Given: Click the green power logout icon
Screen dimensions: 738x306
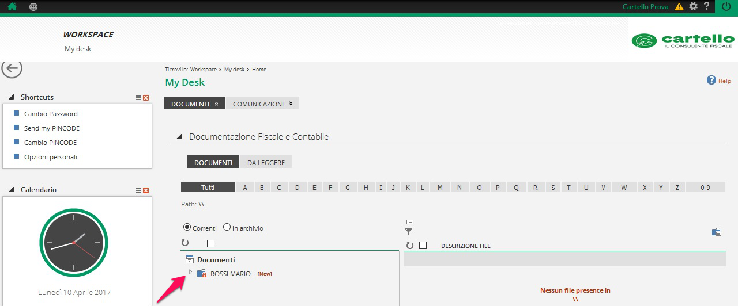Looking at the screenshot, I should point(726,7).
